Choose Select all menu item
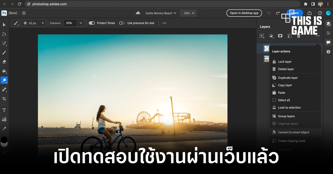This screenshot has width=333, height=174. click(x=295, y=100)
